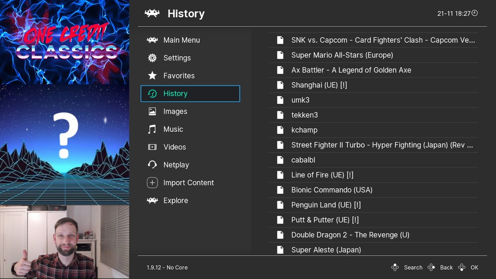Open Bionic Commando (USA) history entry
This screenshot has width=496, height=279.
point(332,190)
